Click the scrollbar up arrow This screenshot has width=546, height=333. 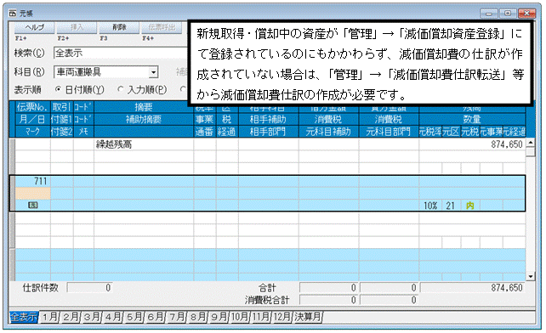point(531,143)
